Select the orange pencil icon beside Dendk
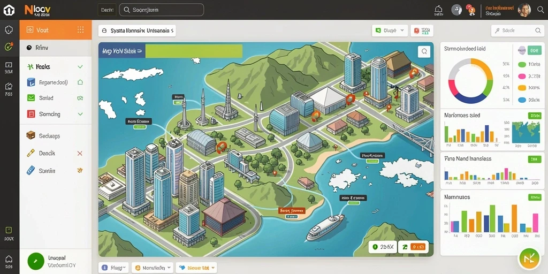Viewport: 548px width, 274px height. coord(31,153)
